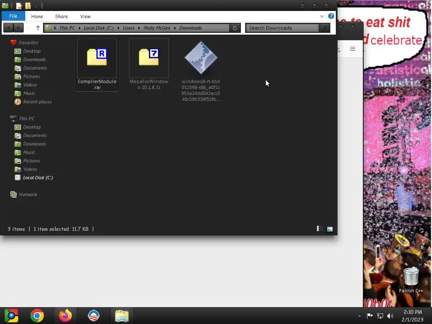The image size is (432, 324).
Task: Open Downloads under Favorites
Action: click(30, 59)
